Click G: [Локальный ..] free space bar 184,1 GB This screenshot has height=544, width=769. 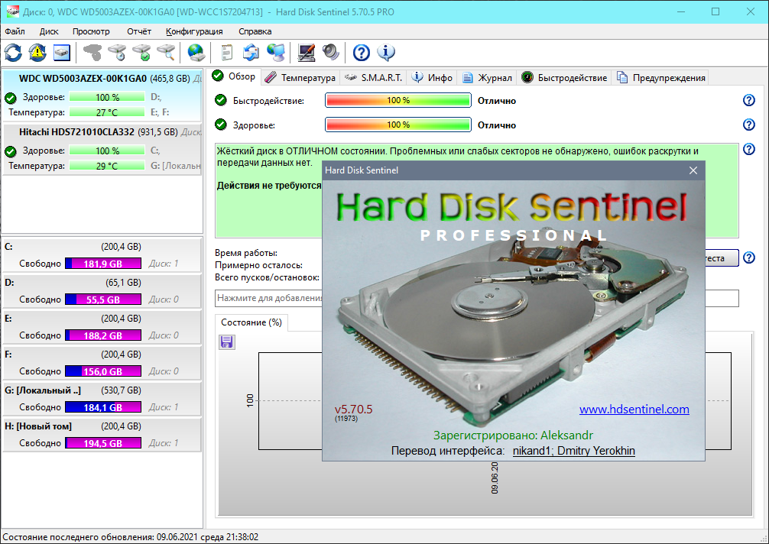[x=103, y=407]
